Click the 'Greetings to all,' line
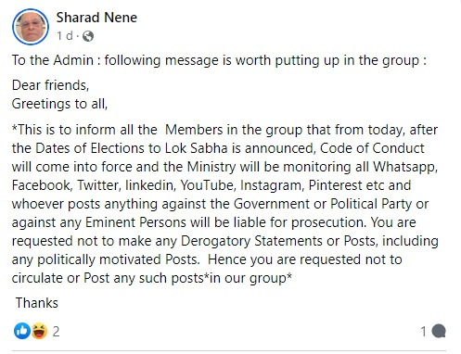 point(59,104)
